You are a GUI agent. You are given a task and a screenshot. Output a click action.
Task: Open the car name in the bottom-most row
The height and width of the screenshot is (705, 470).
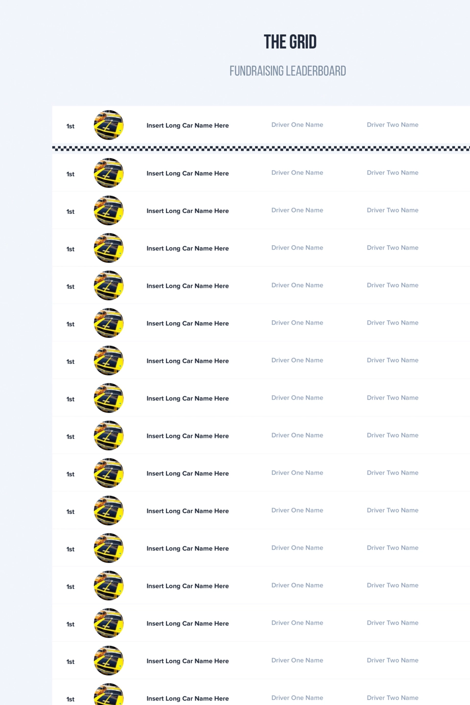tap(188, 699)
